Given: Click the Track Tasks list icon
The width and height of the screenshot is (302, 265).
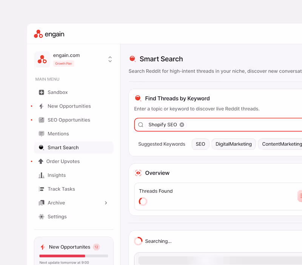Looking at the screenshot, I should [x=41, y=189].
